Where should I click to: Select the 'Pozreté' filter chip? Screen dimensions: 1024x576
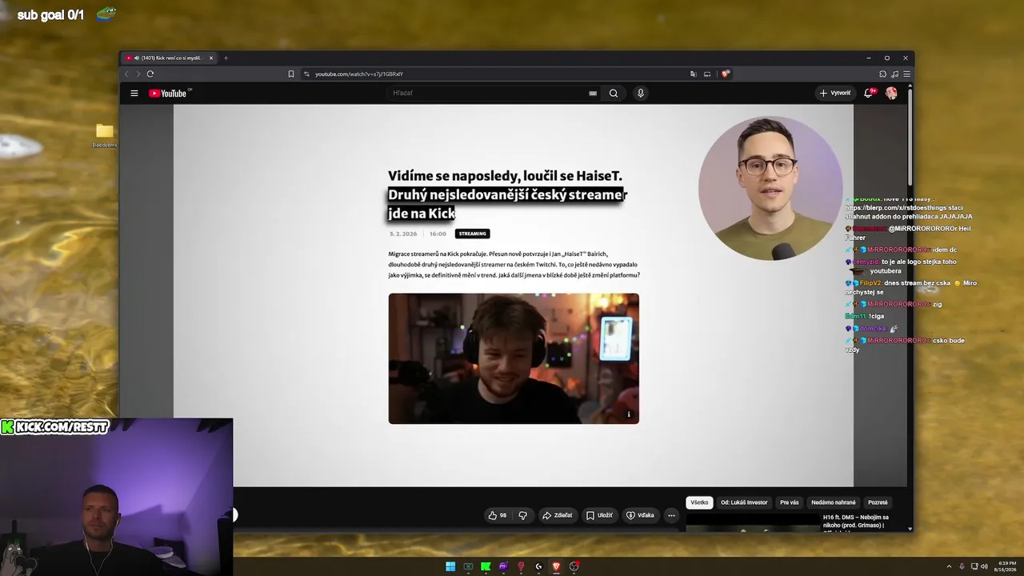[x=878, y=502]
